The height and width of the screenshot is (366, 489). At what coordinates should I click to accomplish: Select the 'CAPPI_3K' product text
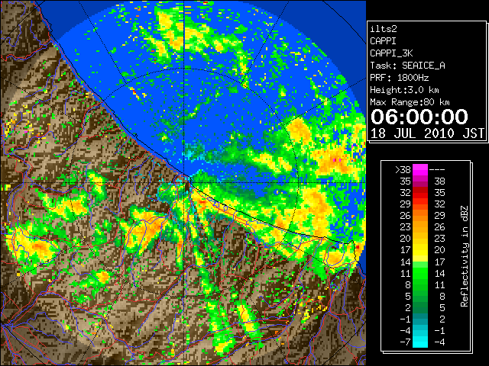coord(391,53)
